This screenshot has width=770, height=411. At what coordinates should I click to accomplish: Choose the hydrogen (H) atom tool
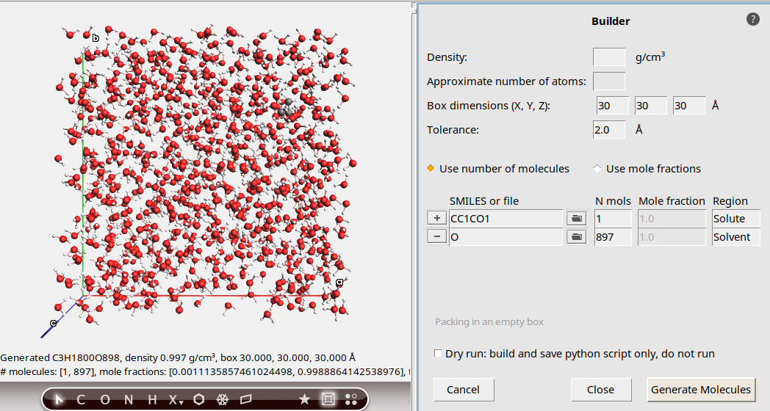tap(152, 399)
